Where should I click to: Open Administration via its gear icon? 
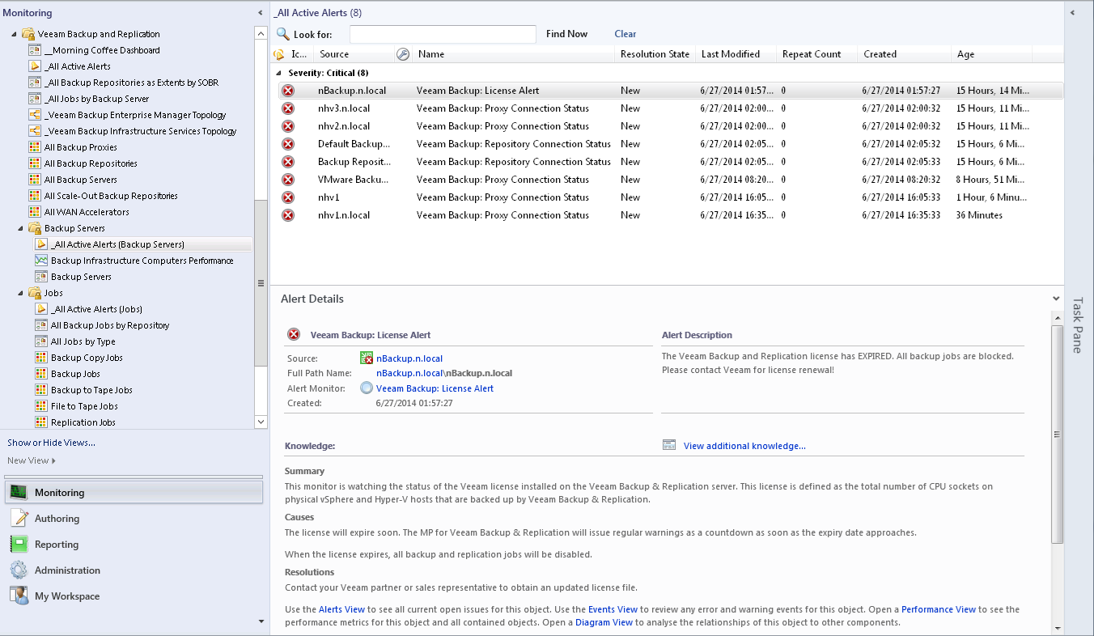pyautogui.click(x=19, y=570)
